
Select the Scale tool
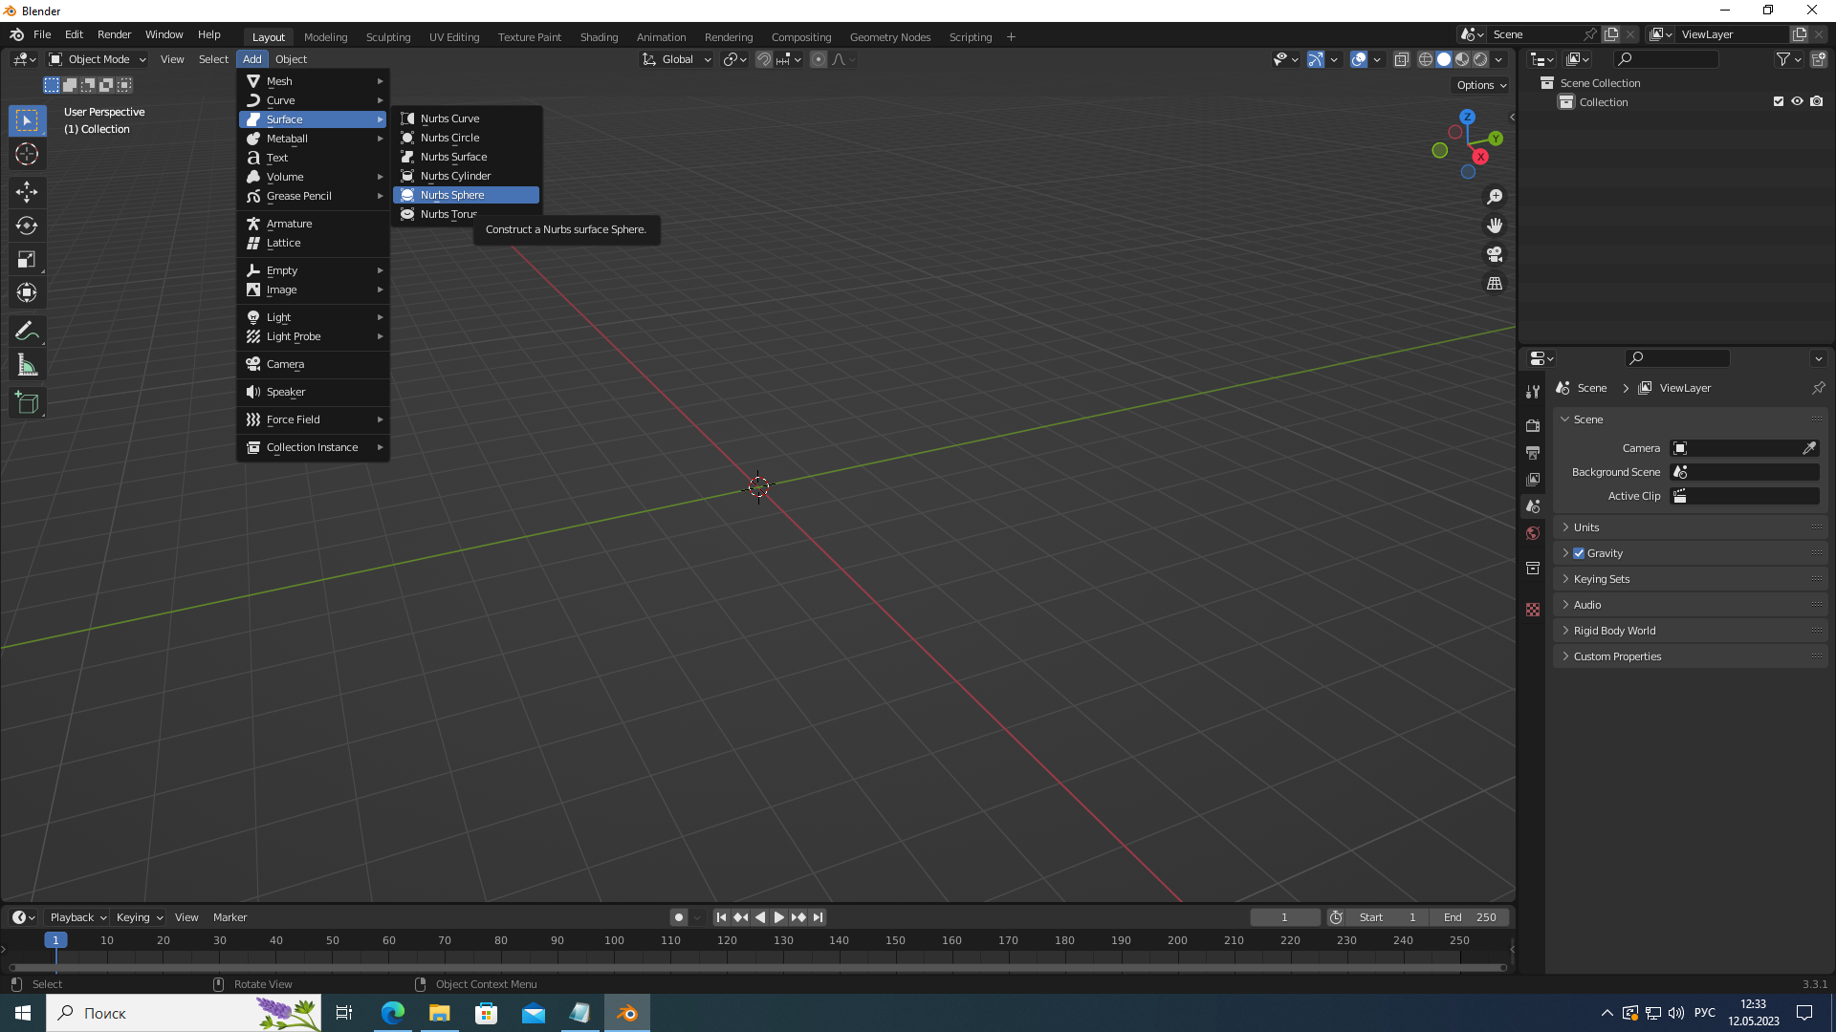[27, 259]
